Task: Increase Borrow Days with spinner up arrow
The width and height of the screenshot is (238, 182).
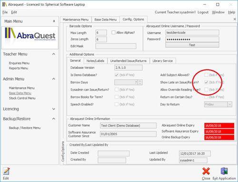Action: [x=140, y=81]
